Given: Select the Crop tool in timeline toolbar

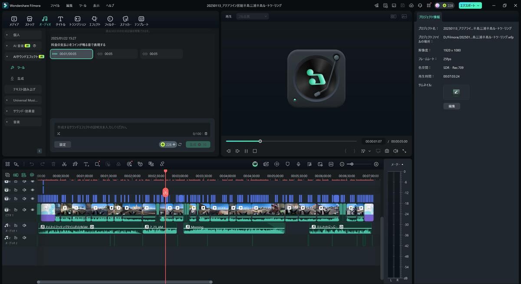Looking at the screenshot, I should point(97,164).
